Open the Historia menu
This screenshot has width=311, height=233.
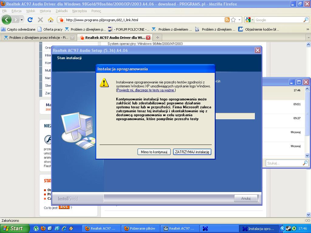pyautogui.click(x=45, y=11)
